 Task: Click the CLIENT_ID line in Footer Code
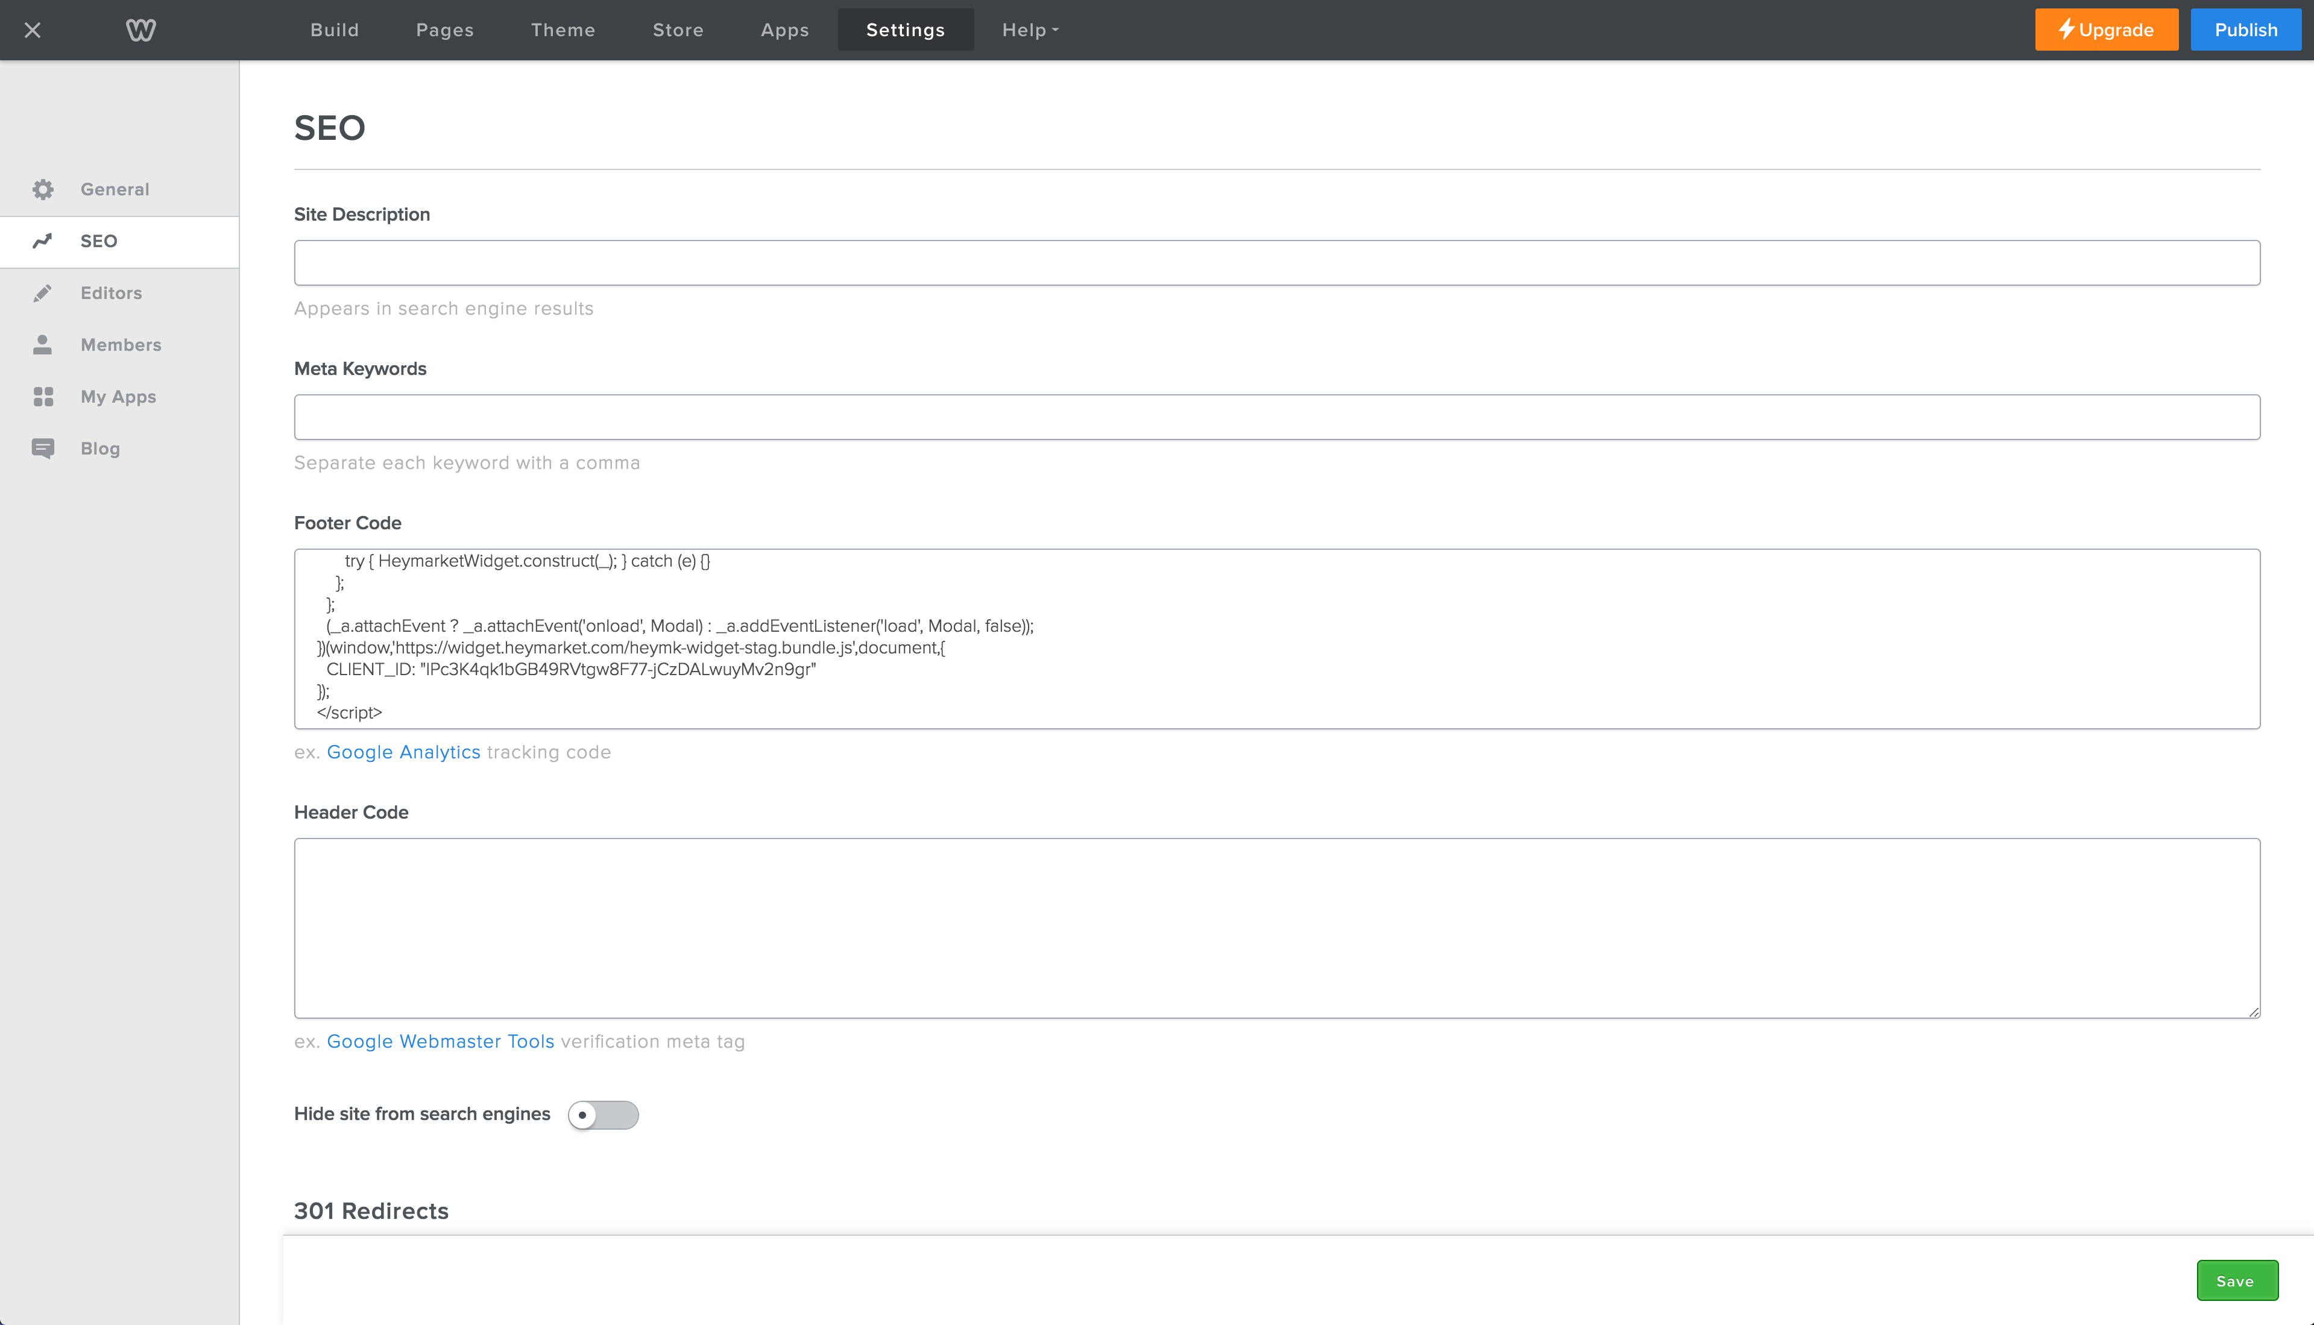click(x=572, y=670)
